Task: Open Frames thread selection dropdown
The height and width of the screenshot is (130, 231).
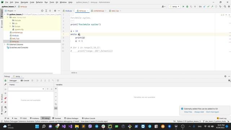Action: 26,89
